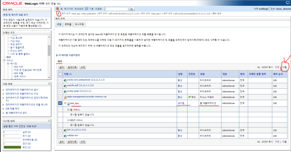291x152 pixels.
Task: Click the 홈 breadcrumb link
Action: (58, 14)
